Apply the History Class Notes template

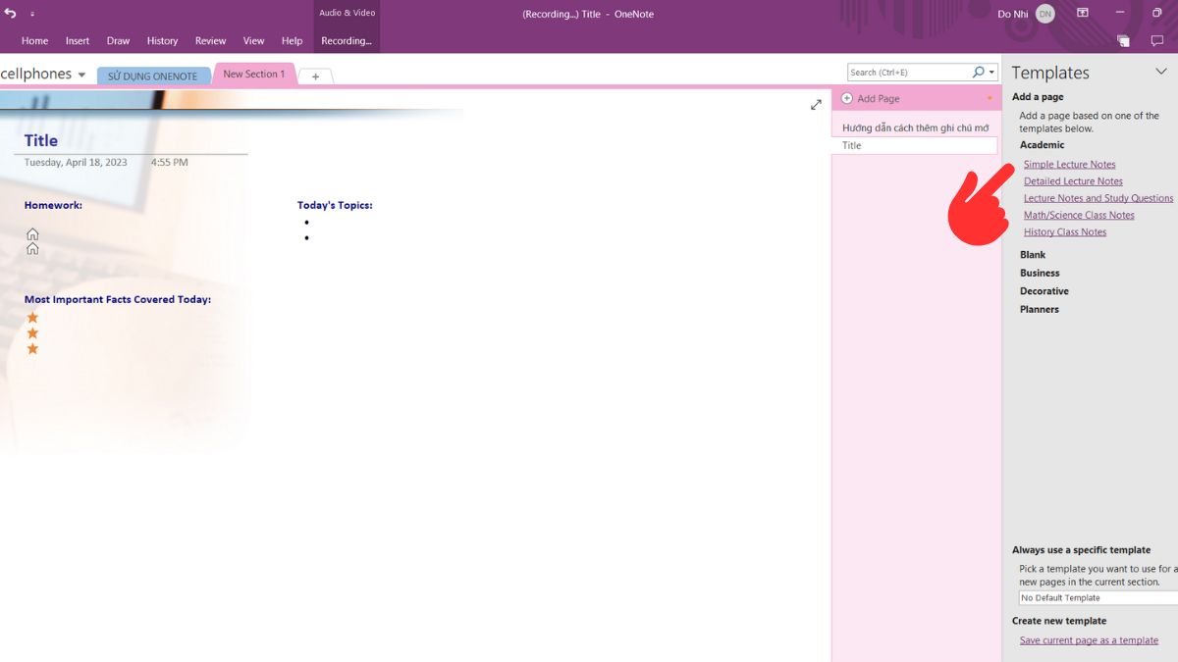[x=1065, y=232]
